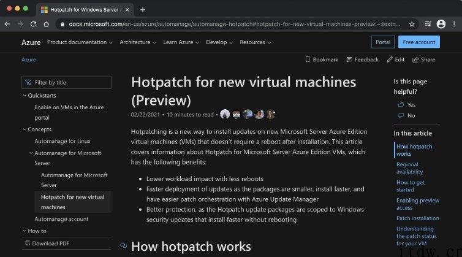
Task: Select Hotpatch for new virtual machines item
Action: (x=73, y=202)
